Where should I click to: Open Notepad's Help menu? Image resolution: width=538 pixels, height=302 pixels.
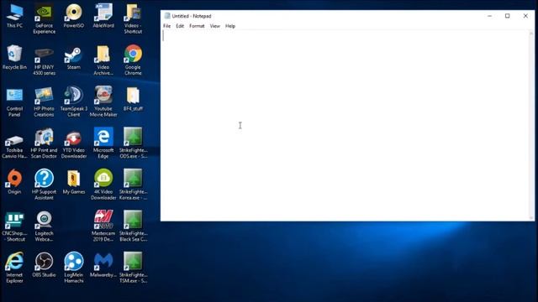pyautogui.click(x=230, y=26)
